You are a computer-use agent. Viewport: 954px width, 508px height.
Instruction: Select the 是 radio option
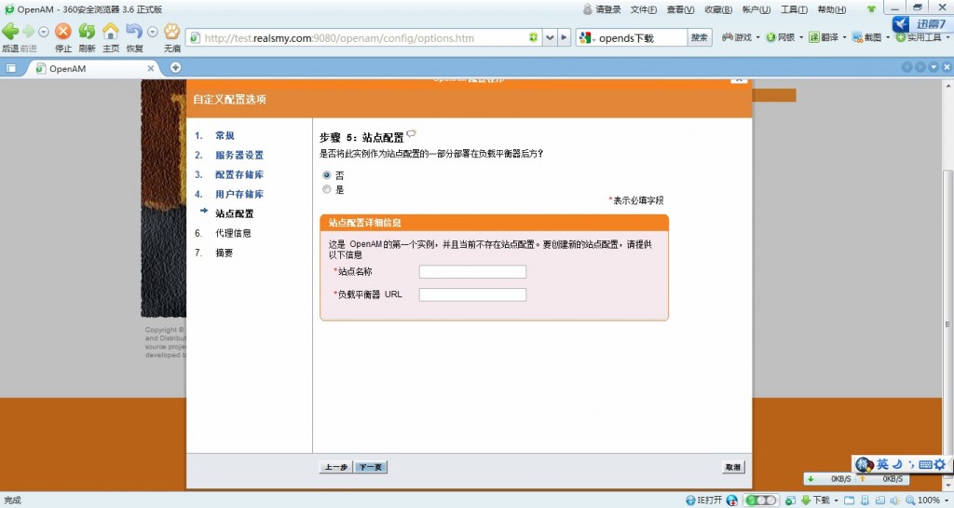[x=327, y=190]
